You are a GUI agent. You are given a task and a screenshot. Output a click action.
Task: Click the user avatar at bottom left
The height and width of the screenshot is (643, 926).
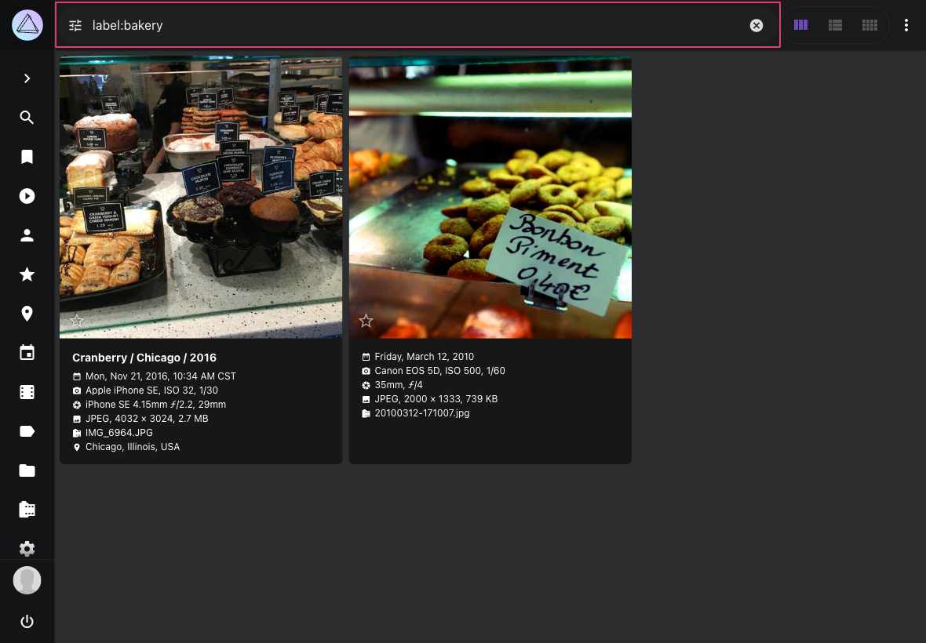click(x=27, y=580)
